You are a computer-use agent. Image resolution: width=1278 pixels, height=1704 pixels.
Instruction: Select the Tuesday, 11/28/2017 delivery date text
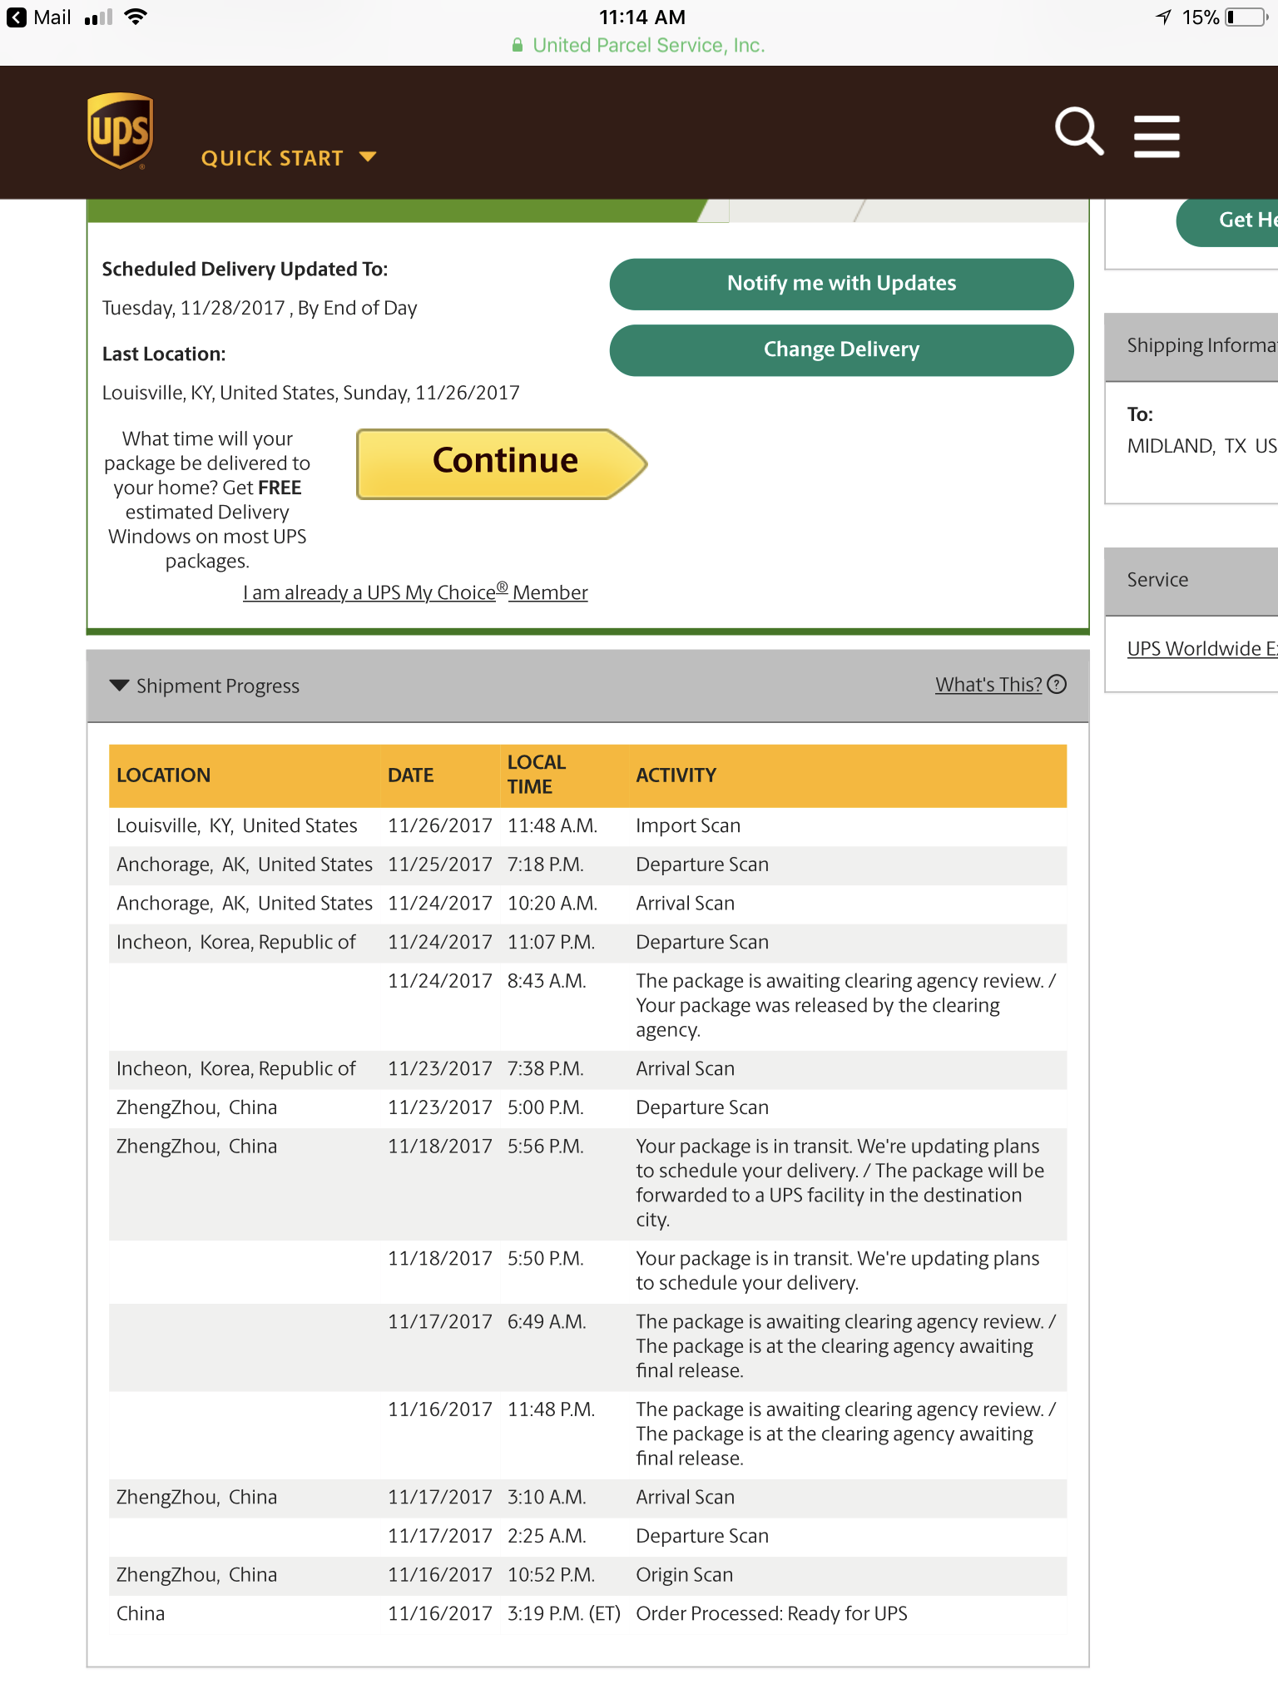pos(260,309)
